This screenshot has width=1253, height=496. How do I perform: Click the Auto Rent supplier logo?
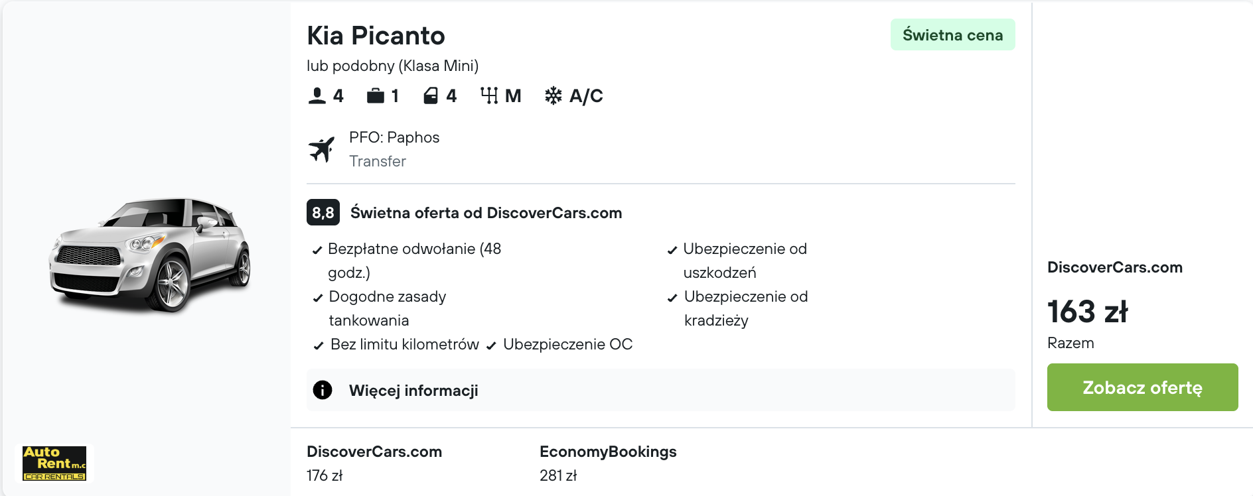pyautogui.click(x=54, y=463)
